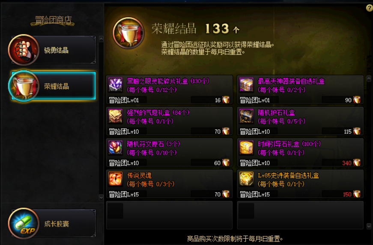Click the 传说灵魂 orange soul icon
373x245 pixels.
(116, 179)
